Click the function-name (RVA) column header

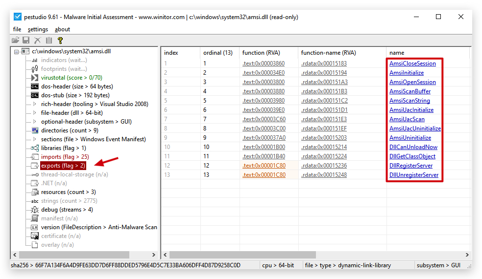[342, 53]
